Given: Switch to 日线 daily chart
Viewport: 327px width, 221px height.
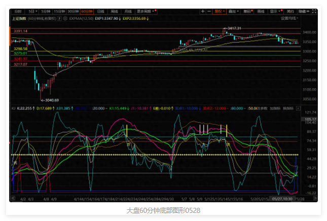Looking at the screenshot, I should pyautogui.click(x=101, y=11).
